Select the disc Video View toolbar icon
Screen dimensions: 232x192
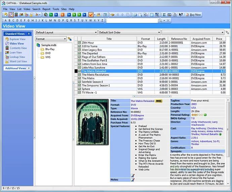point(11,15)
